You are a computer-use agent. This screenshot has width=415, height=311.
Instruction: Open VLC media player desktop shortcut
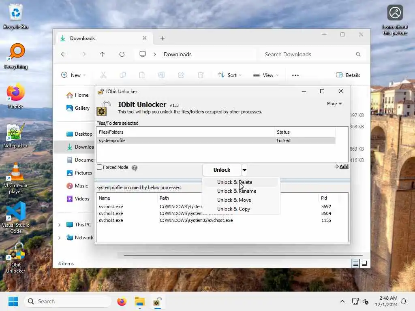click(x=16, y=178)
